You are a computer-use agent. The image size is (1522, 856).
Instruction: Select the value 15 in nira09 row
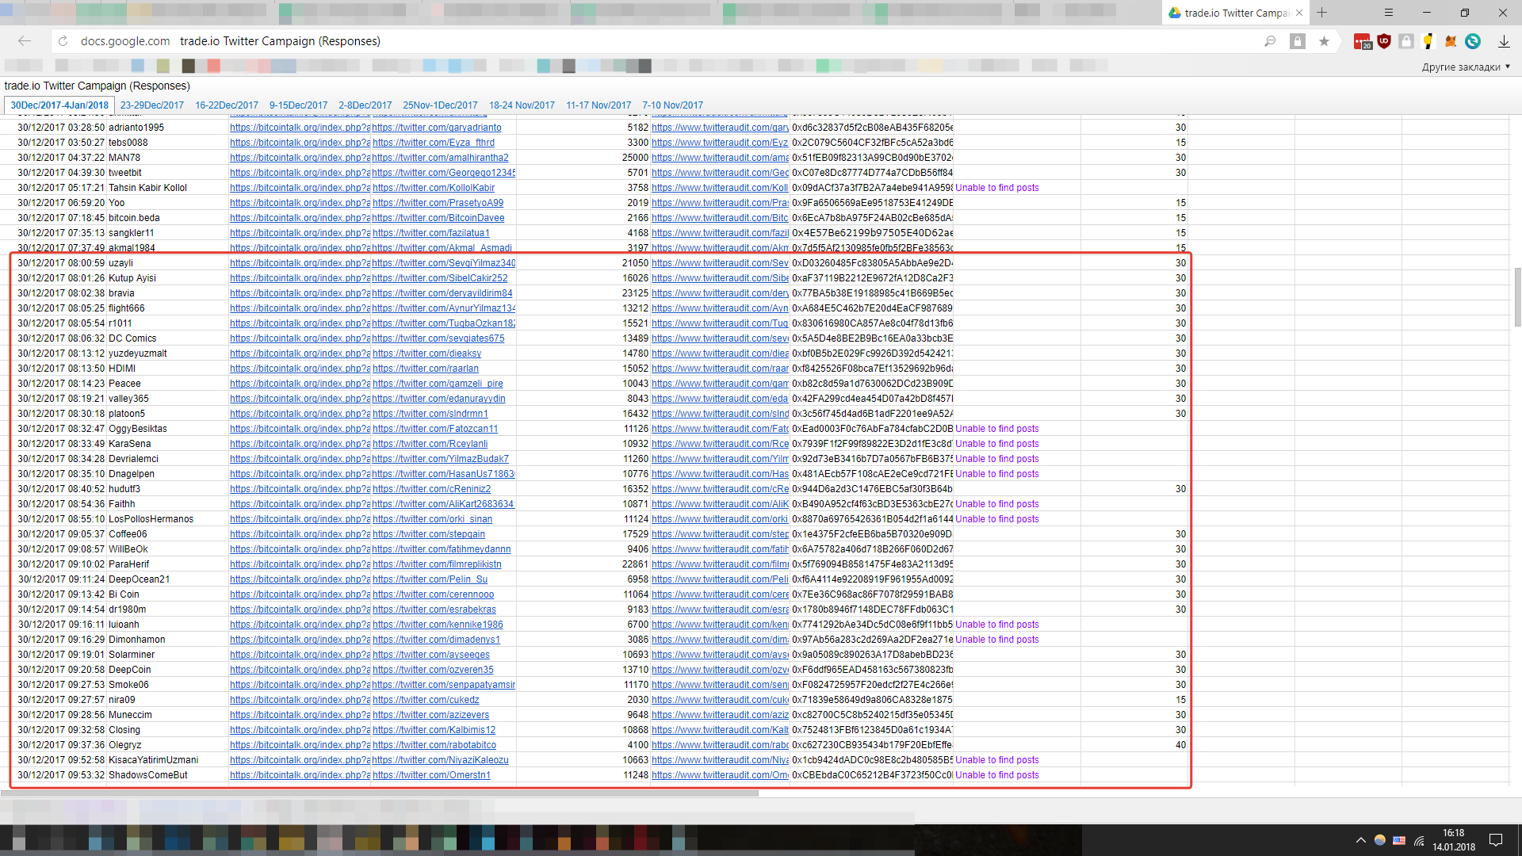point(1180,700)
